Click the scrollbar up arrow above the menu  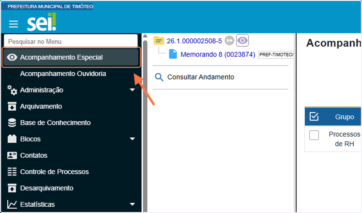click(145, 36)
